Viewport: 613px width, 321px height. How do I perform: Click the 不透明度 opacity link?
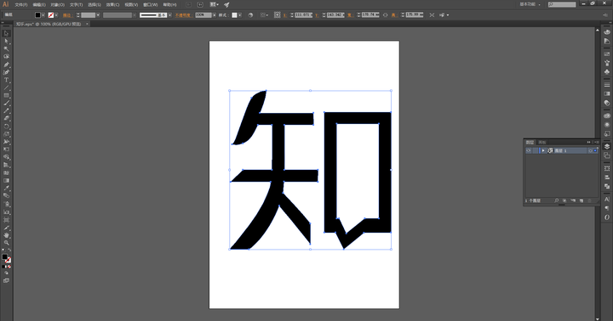tap(184, 15)
